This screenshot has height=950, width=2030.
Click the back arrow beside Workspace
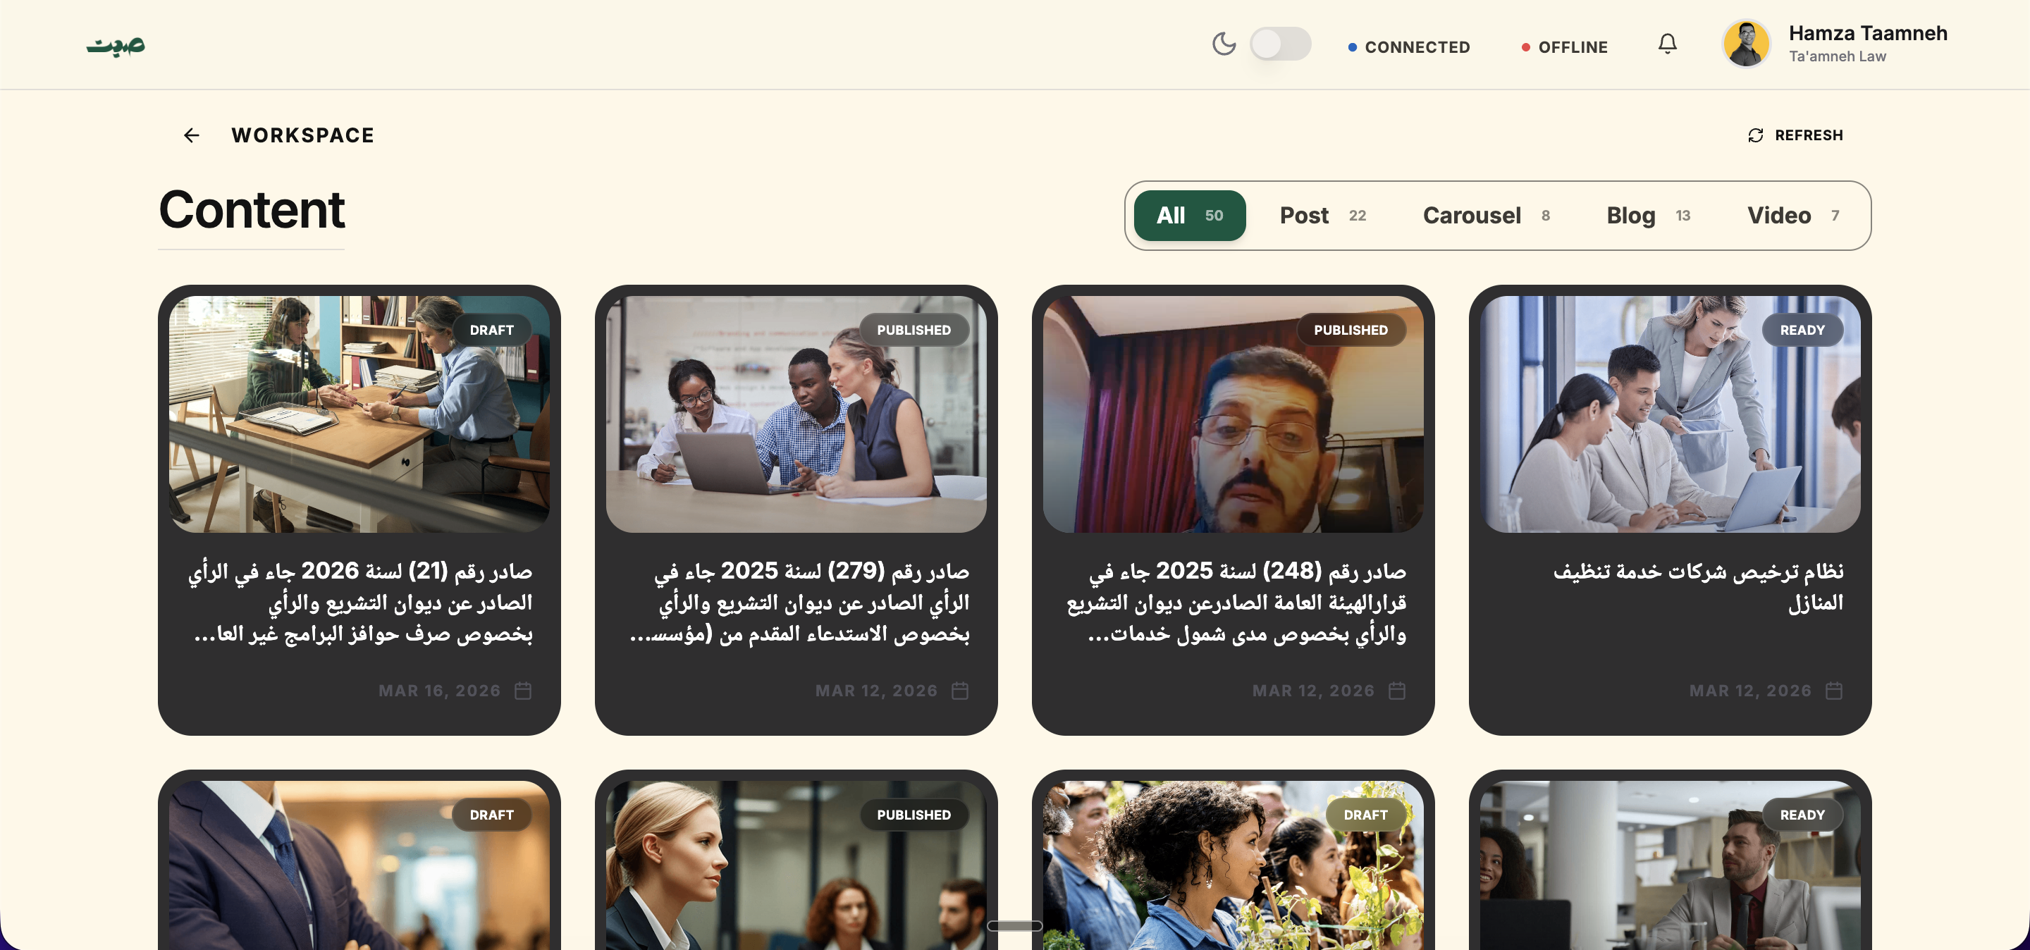click(192, 135)
